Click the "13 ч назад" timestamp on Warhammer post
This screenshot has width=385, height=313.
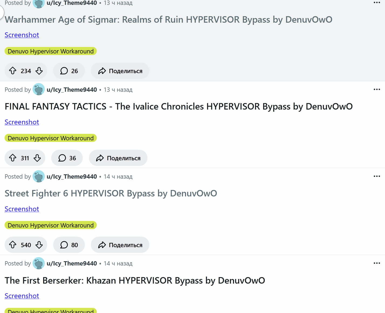point(118,3)
